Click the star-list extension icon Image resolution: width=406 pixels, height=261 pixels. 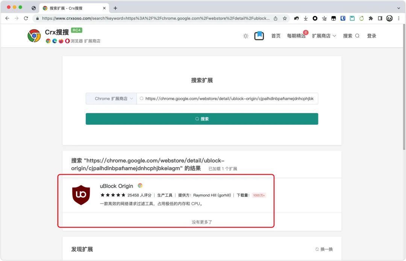point(324,18)
